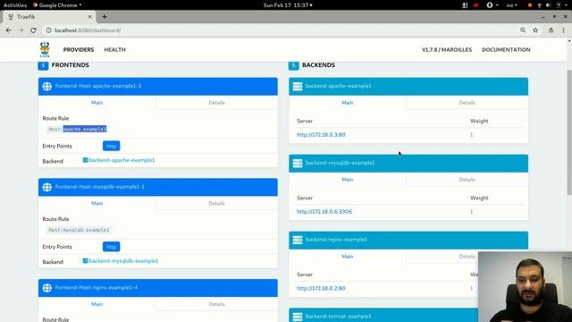Click the Host:mysqldb.example1 route rule
Image resolution: width=572 pixels, height=322 pixels.
pos(79,230)
